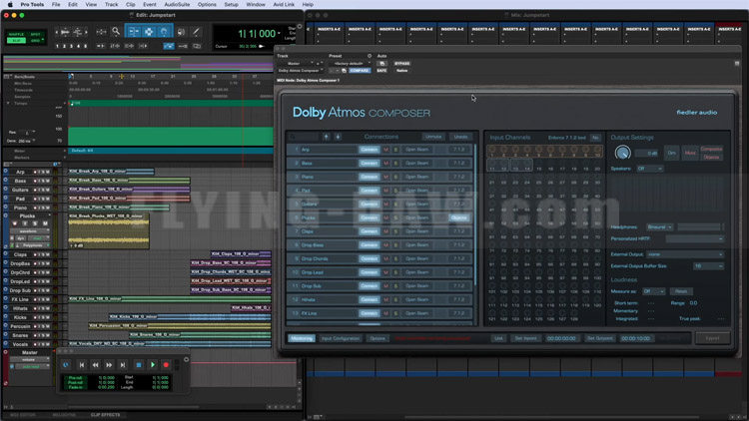The height and width of the screenshot is (421, 749).
Task: Switch to Input Configuration tab
Action: tap(341, 338)
